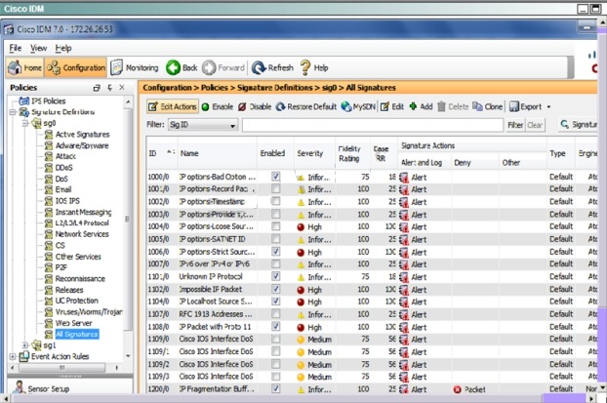This screenshot has width=607, height=403.
Task: Select the 1108/0 IP Packet row
Action: tap(372, 327)
